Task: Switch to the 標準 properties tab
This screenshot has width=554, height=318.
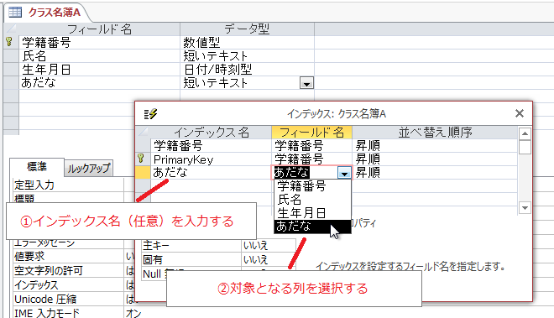Action: pyautogui.click(x=37, y=167)
